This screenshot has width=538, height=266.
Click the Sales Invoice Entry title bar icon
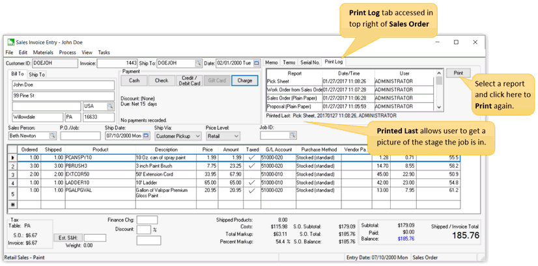coord(10,42)
